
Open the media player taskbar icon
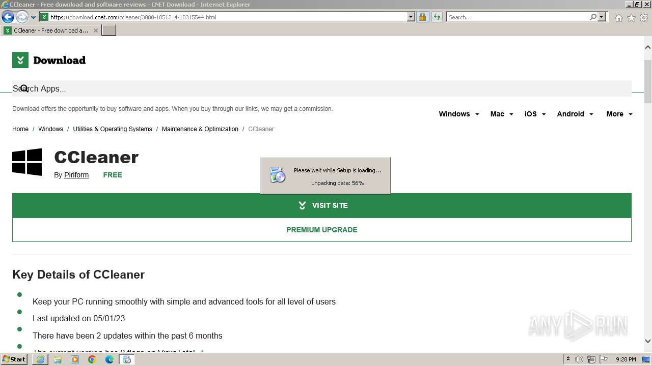75,359
